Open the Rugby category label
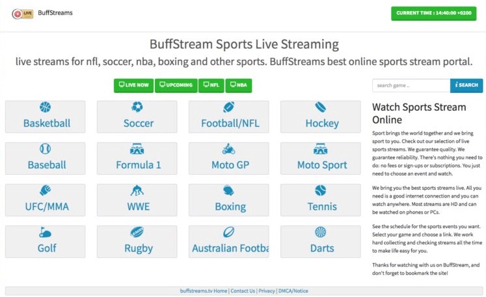This screenshot has height=297, width=486. pos(139,248)
